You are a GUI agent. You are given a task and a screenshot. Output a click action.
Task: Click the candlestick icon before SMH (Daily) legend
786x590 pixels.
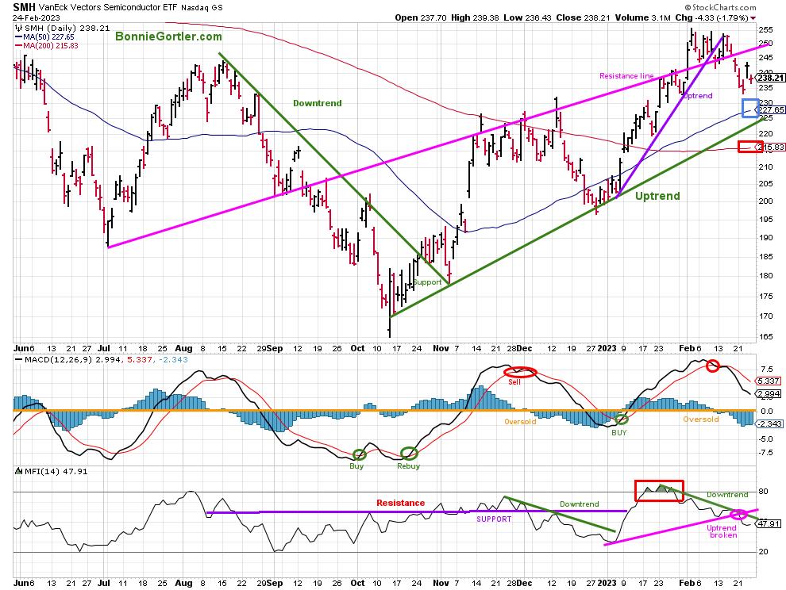(x=19, y=28)
